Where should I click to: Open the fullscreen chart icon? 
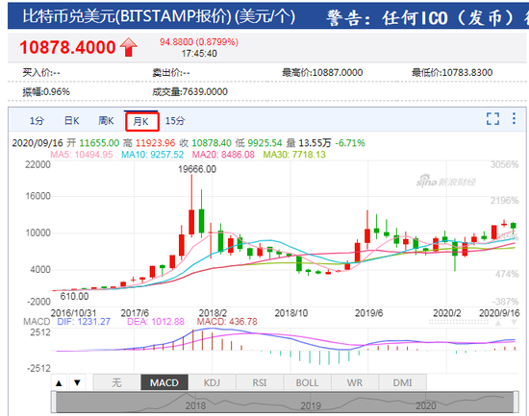(x=492, y=119)
